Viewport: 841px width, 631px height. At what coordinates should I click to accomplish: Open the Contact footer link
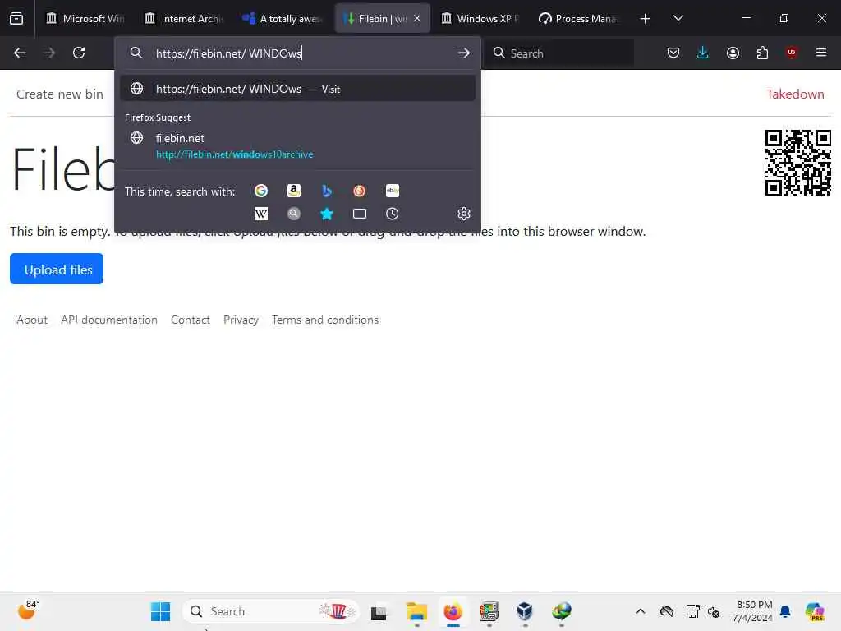[191, 320]
